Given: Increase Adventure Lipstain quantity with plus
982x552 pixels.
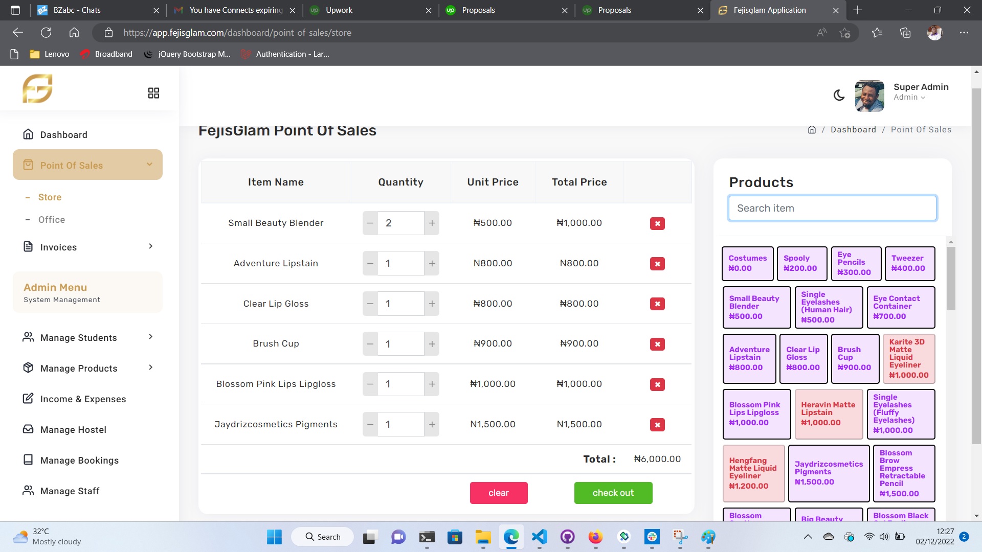Looking at the screenshot, I should click(432, 263).
